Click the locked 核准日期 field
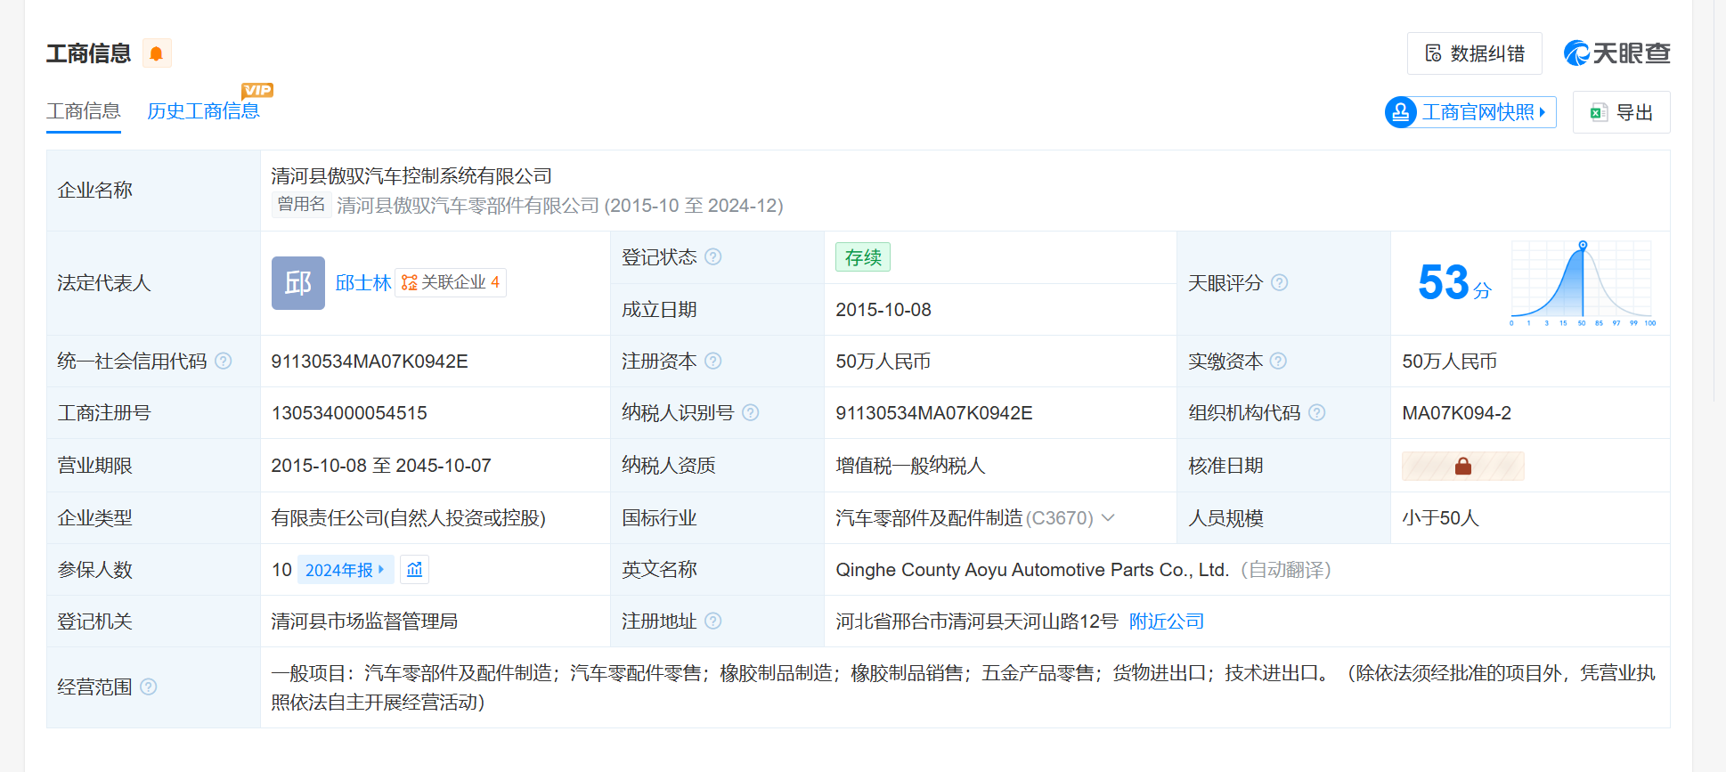The width and height of the screenshot is (1726, 772). click(1462, 466)
